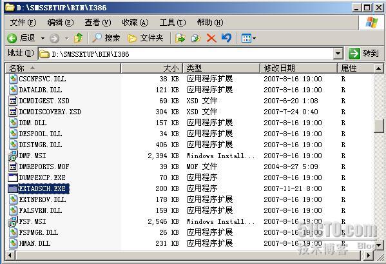Select the EXTNPROV.DLL file icon
This screenshot has height=264, width=386.
click(x=13, y=199)
